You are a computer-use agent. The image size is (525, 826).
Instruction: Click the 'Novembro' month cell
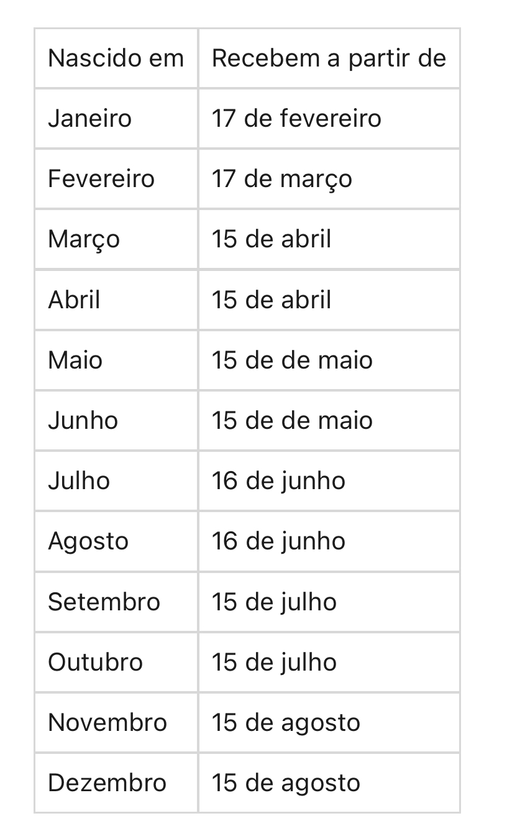point(116,722)
